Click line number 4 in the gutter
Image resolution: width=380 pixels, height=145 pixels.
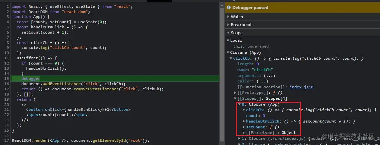[8, 22]
